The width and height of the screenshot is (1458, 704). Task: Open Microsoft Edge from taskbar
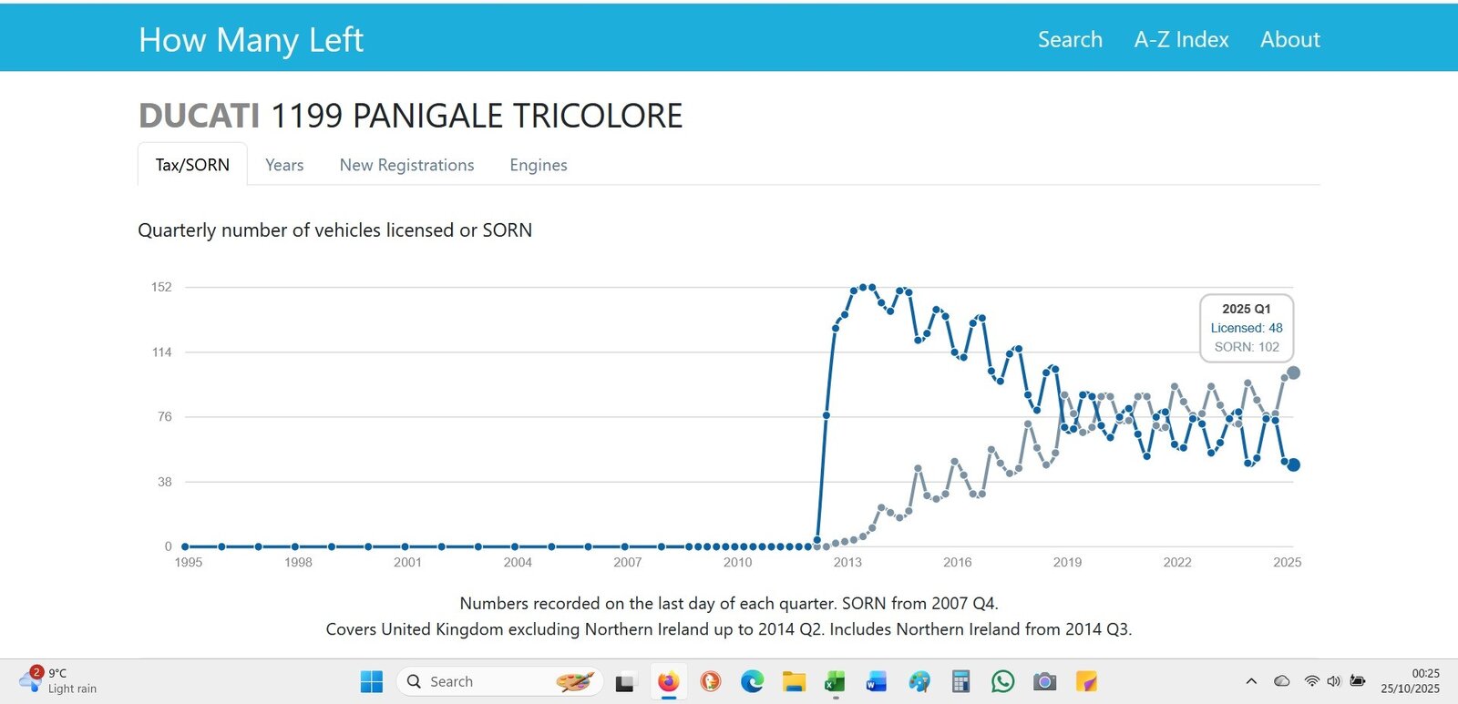[753, 681]
